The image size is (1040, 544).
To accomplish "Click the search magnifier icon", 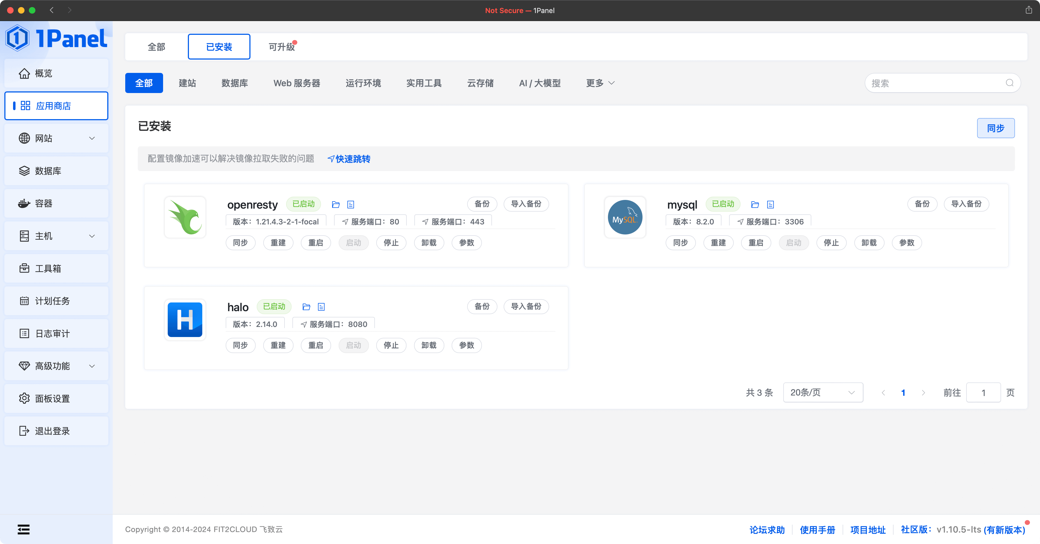I will [1009, 83].
